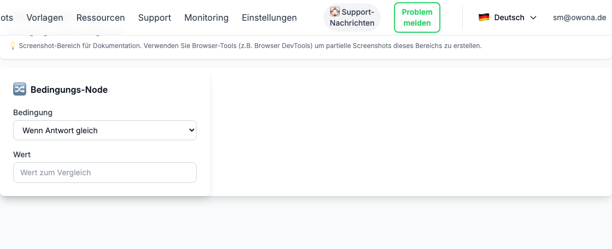This screenshot has width=612, height=249.
Task: Open the Deutsch language selector
Action: click(x=507, y=17)
